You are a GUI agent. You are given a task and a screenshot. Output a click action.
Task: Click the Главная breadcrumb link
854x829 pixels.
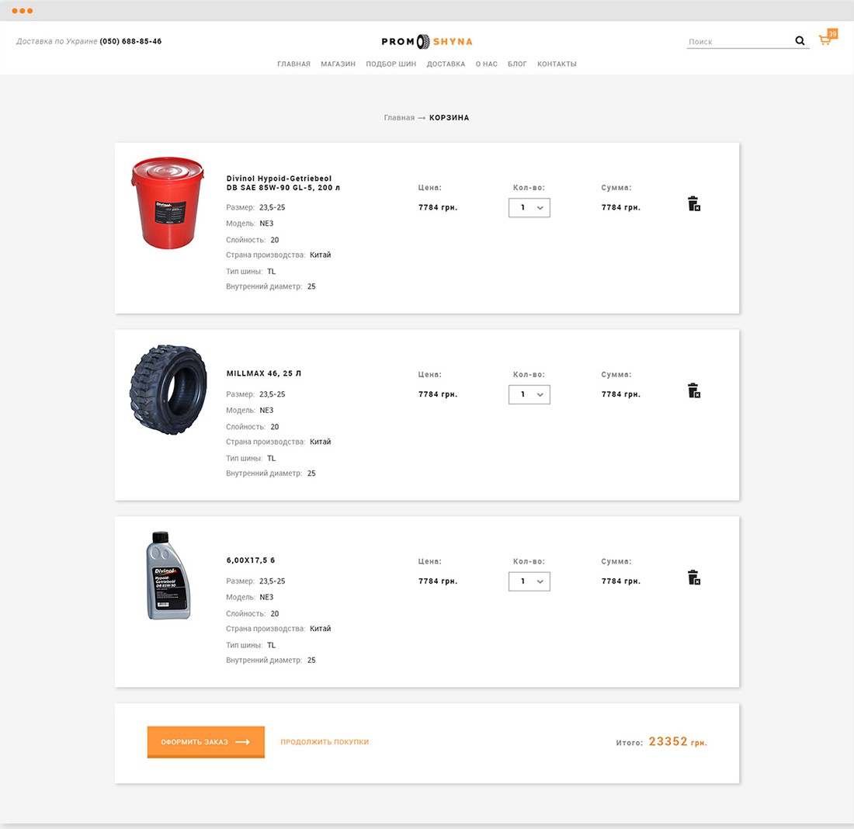399,118
